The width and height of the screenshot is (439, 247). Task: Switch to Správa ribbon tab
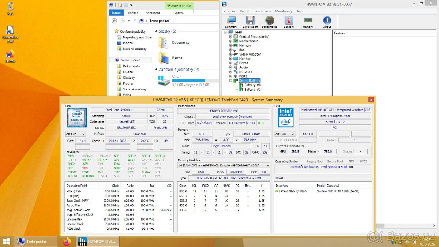point(179,13)
